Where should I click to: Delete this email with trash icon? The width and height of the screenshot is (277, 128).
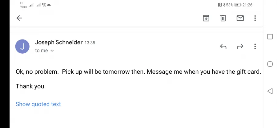click(x=223, y=18)
